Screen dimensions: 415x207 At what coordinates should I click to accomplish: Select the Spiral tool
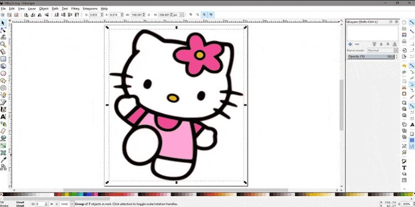coord(3,87)
